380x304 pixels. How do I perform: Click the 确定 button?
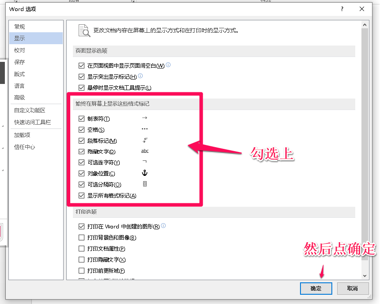(316, 289)
